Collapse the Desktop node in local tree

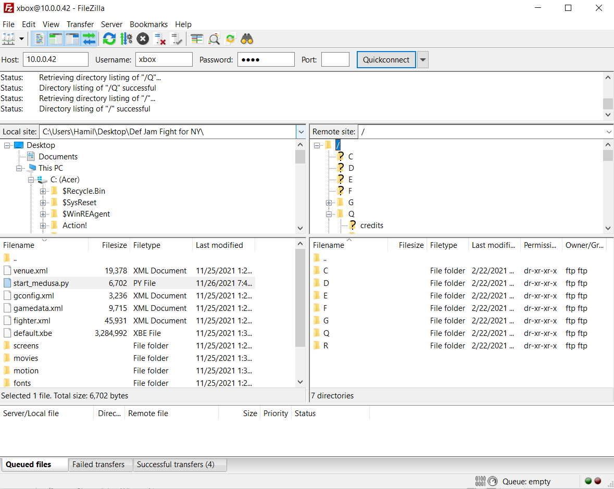[7, 145]
